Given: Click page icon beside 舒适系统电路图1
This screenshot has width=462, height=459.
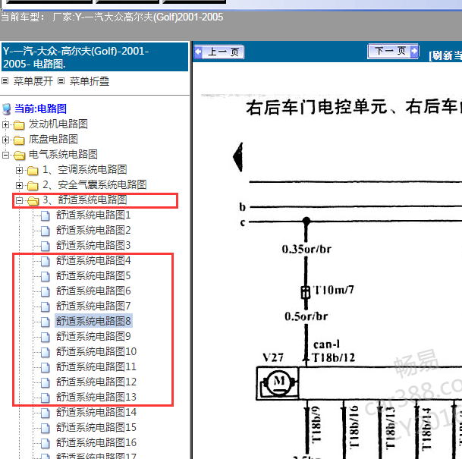Looking at the screenshot, I should click(x=45, y=215).
